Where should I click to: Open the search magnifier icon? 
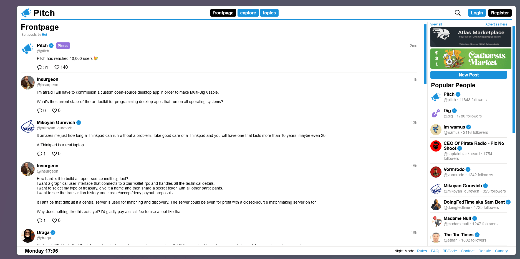457,13
